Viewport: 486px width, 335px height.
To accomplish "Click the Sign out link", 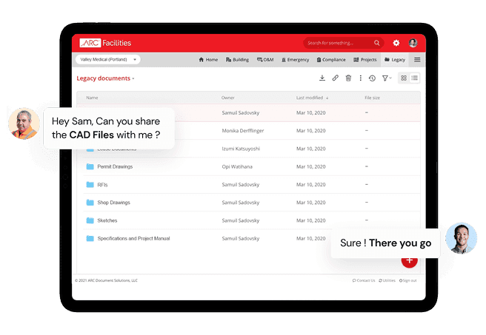I will pyautogui.click(x=408, y=280).
